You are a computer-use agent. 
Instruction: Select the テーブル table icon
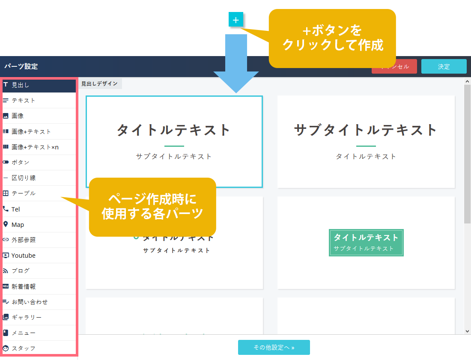tap(6, 193)
